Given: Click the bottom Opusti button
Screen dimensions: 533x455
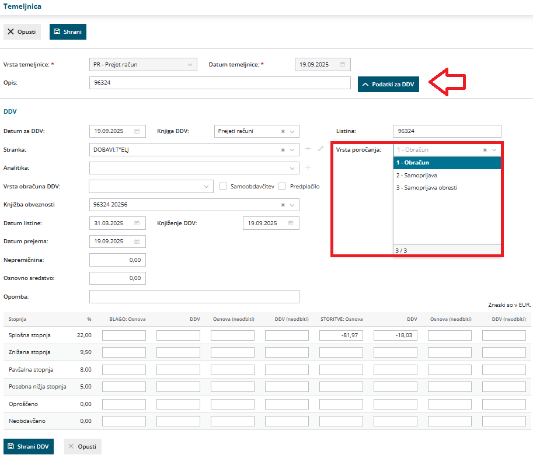Looking at the screenshot, I should [x=82, y=446].
